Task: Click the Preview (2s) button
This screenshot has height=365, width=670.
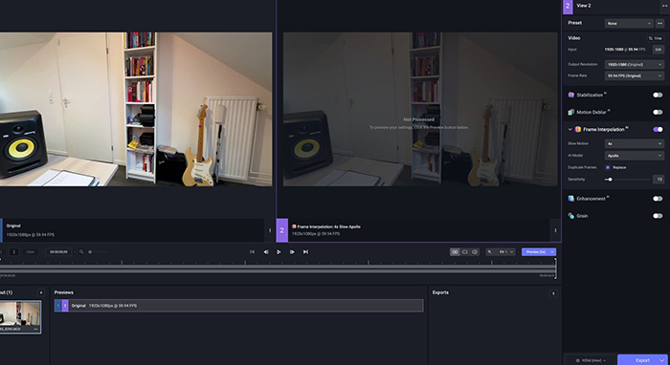Action: click(x=535, y=252)
